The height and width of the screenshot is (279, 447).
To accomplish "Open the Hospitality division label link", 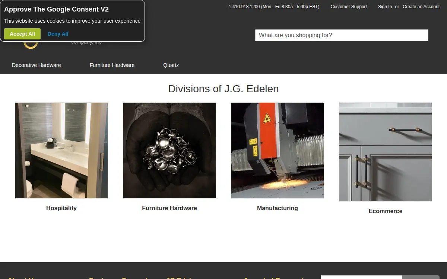I will (x=61, y=208).
